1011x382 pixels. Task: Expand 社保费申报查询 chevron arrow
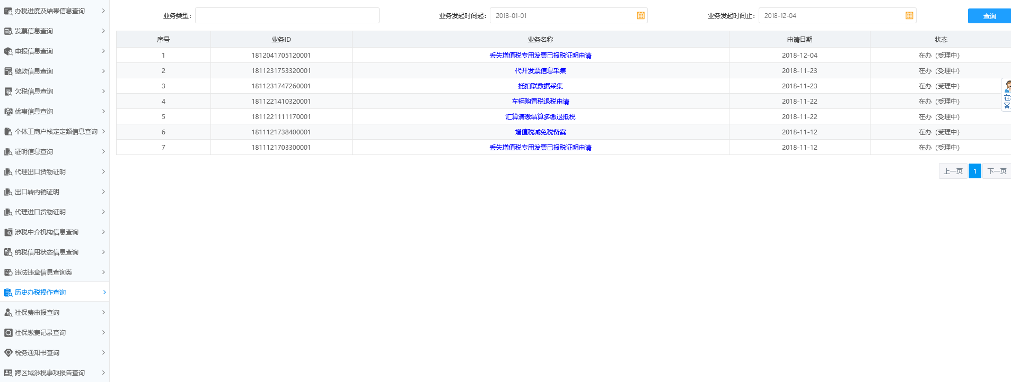pos(103,312)
